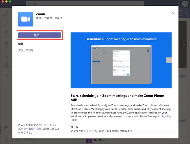Screen dimensions: 190x144
Task: Click the Teams search field
Action: pyautogui.click(x=85, y=4)
